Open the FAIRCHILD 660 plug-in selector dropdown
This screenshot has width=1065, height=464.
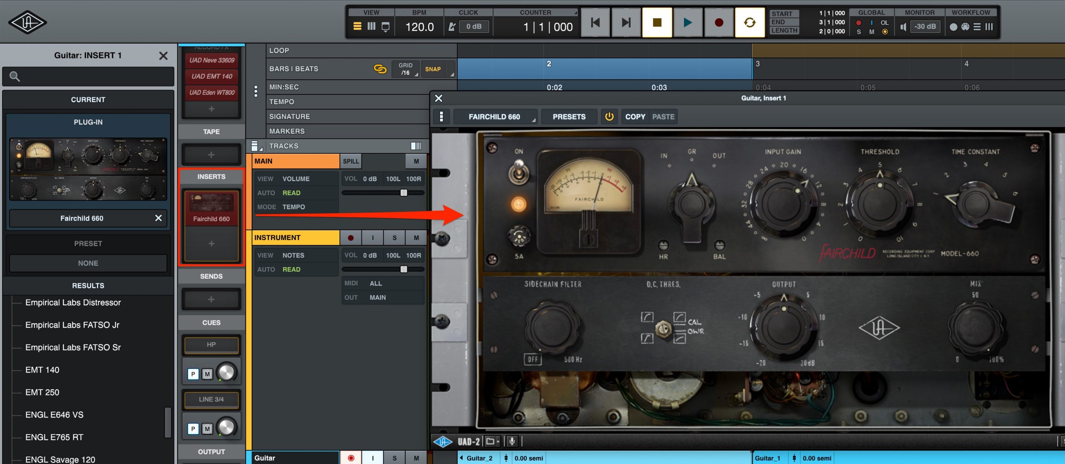point(495,117)
